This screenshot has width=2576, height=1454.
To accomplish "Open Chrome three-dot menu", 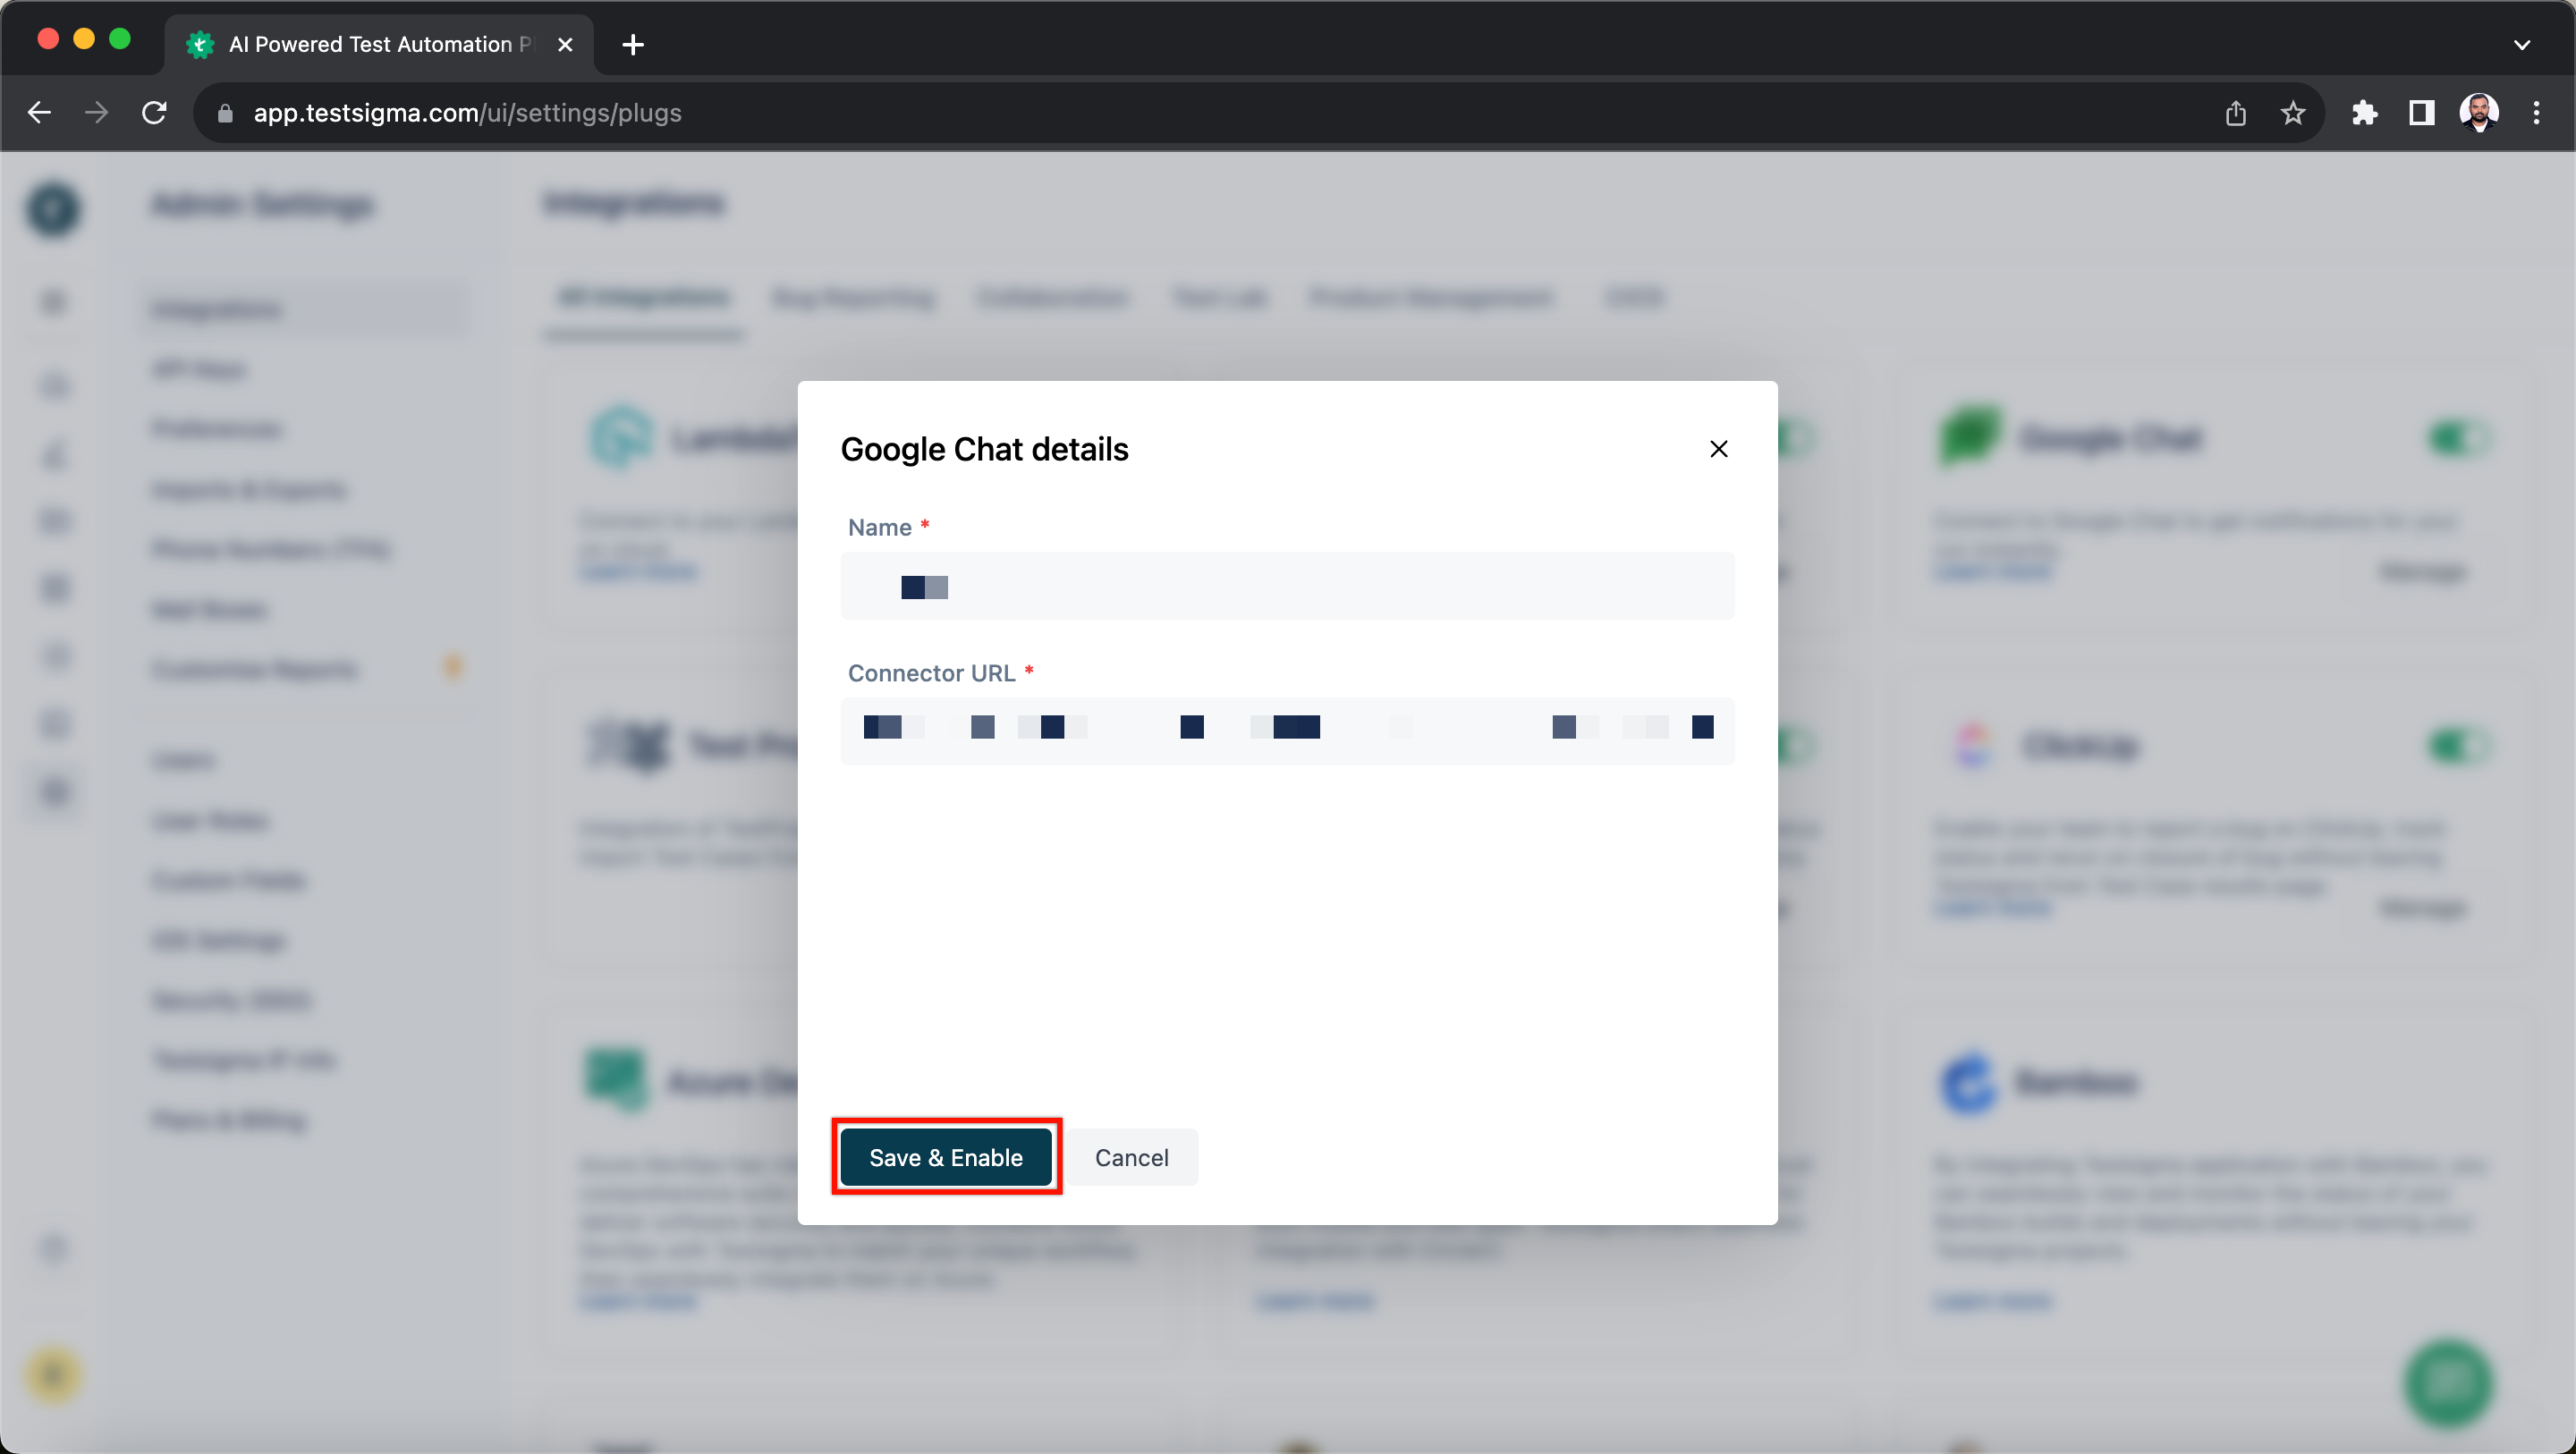I will point(2536,113).
